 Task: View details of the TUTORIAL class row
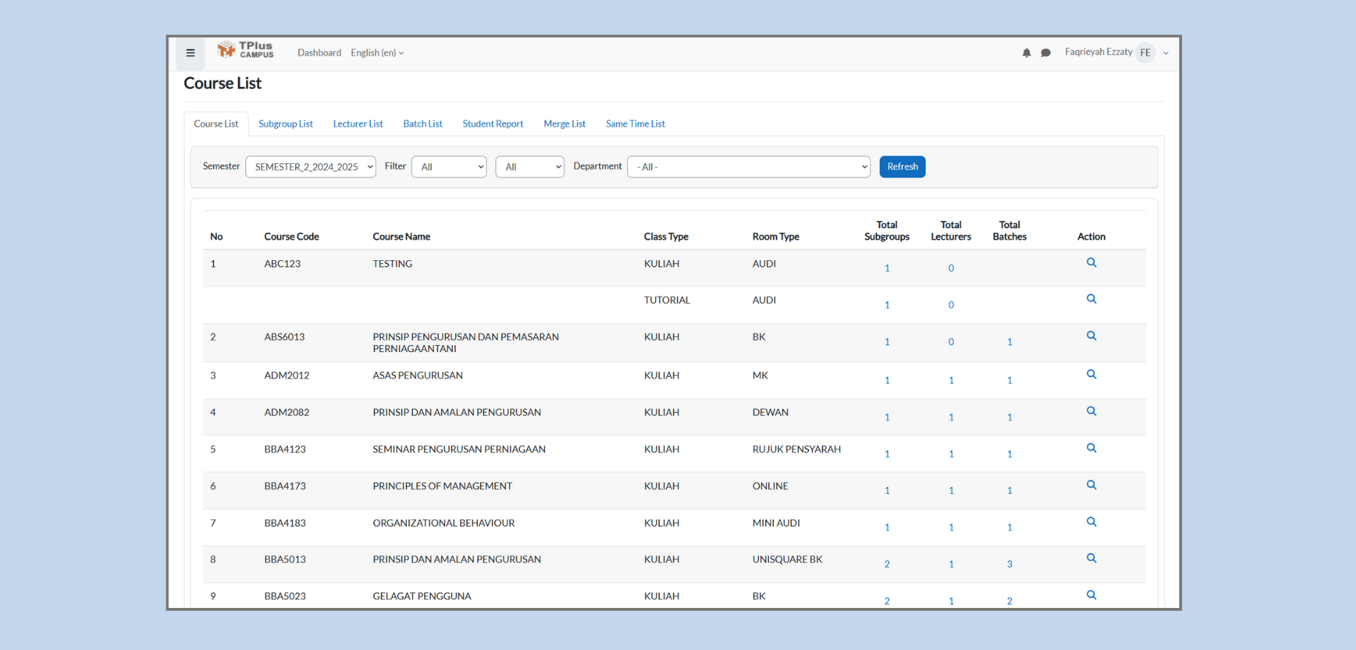tap(1091, 299)
